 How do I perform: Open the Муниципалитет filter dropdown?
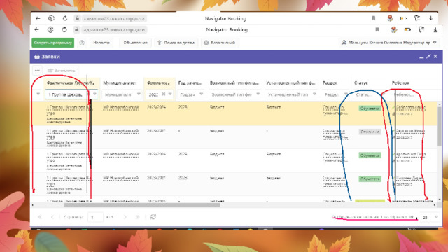(139, 94)
